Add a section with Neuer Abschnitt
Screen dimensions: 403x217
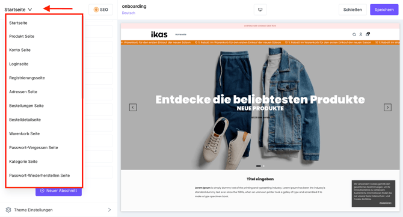[x=58, y=191]
